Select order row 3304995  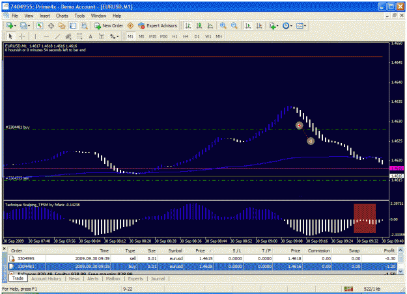(203, 258)
